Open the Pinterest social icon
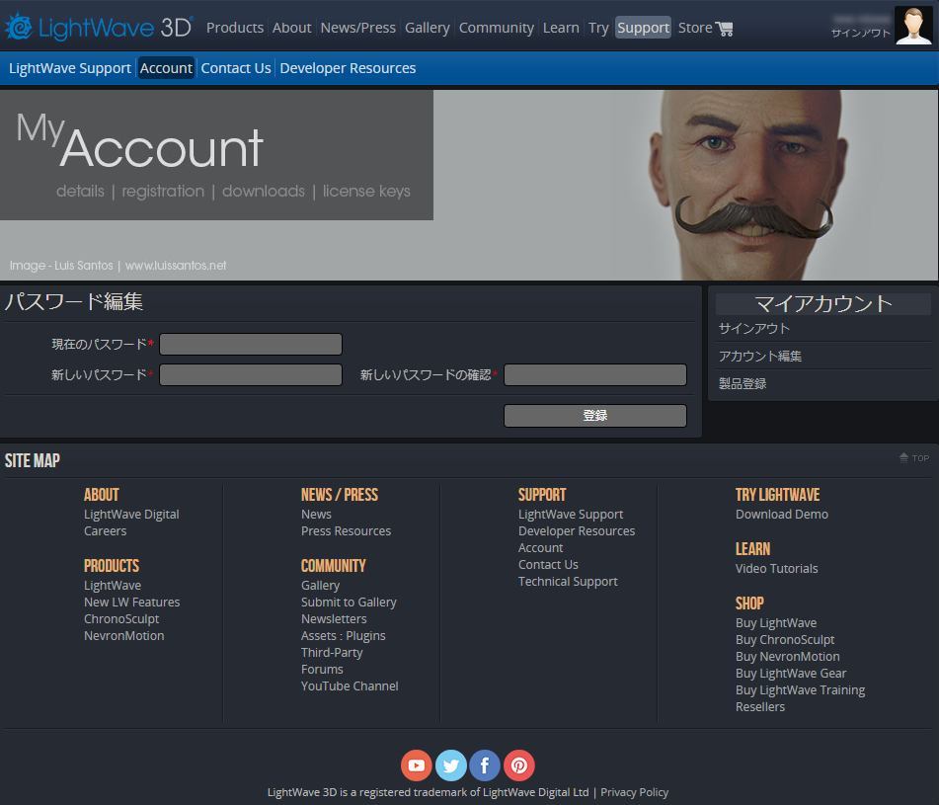The width and height of the screenshot is (939, 805). tap(519, 765)
